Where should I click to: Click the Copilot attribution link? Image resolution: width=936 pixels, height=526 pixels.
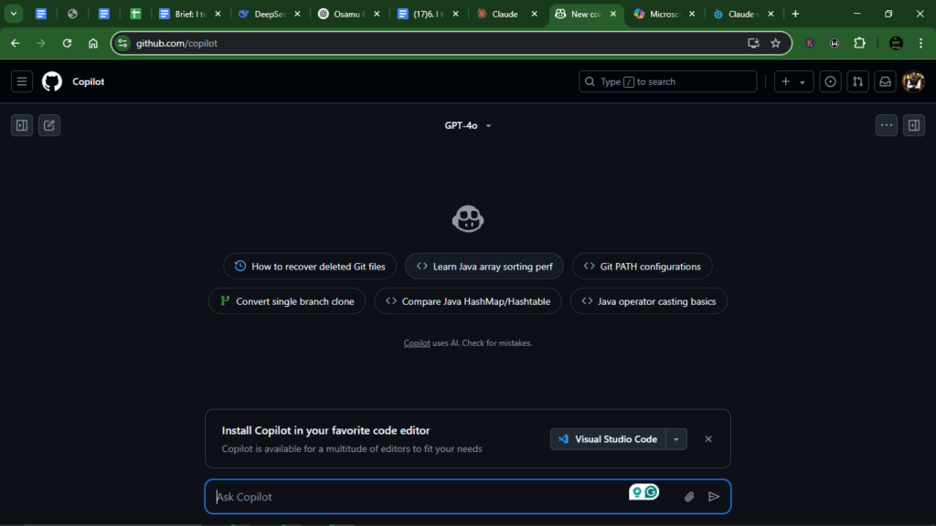[x=417, y=342]
